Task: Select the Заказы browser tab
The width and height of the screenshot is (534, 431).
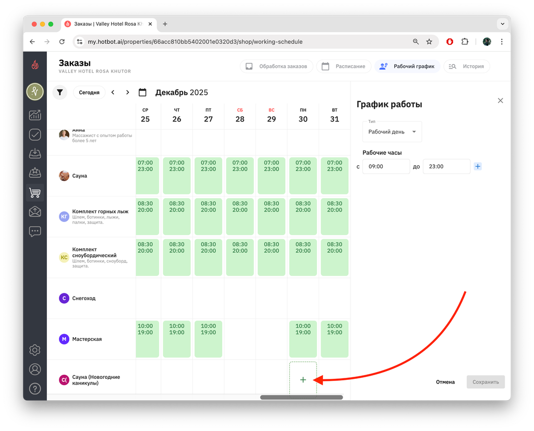Action: pyautogui.click(x=107, y=24)
